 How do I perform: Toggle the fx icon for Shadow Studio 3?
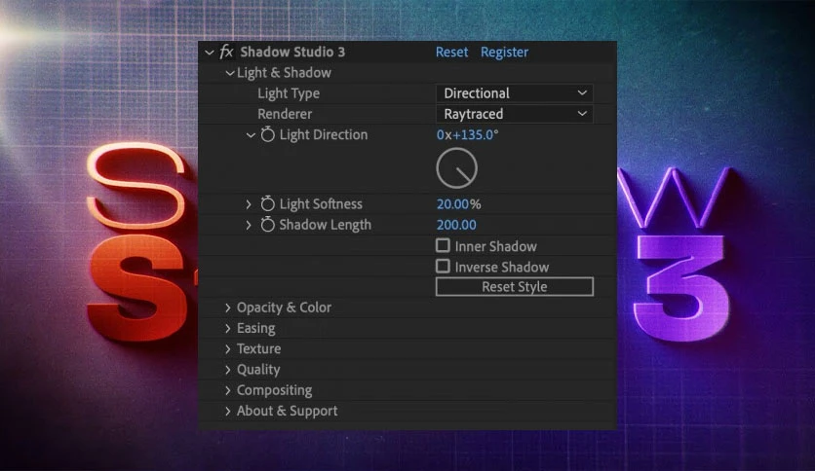(226, 52)
